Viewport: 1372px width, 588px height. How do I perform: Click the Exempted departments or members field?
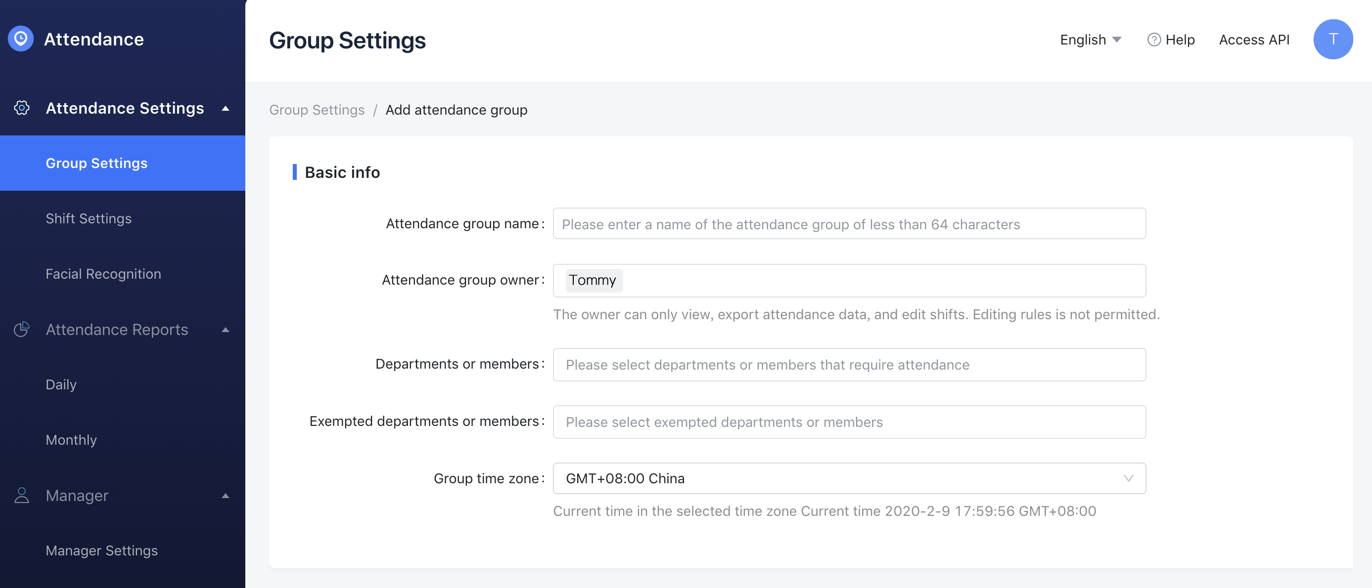(x=849, y=422)
